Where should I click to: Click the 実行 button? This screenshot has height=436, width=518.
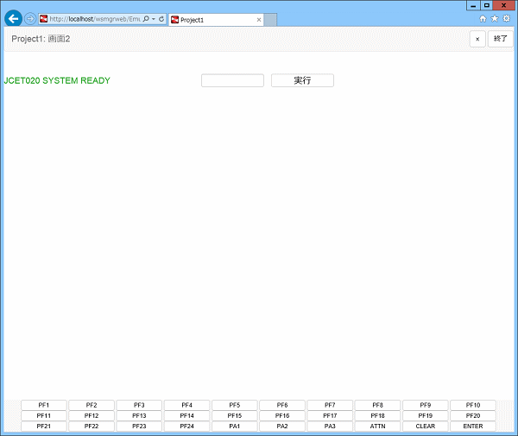point(302,80)
